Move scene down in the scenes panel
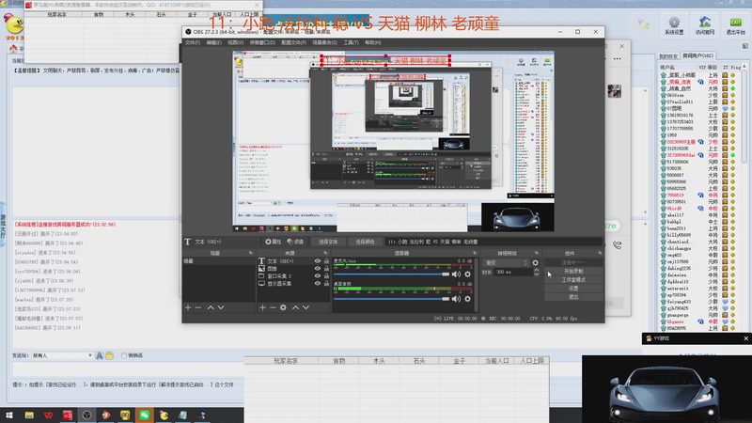 [x=221, y=307]
